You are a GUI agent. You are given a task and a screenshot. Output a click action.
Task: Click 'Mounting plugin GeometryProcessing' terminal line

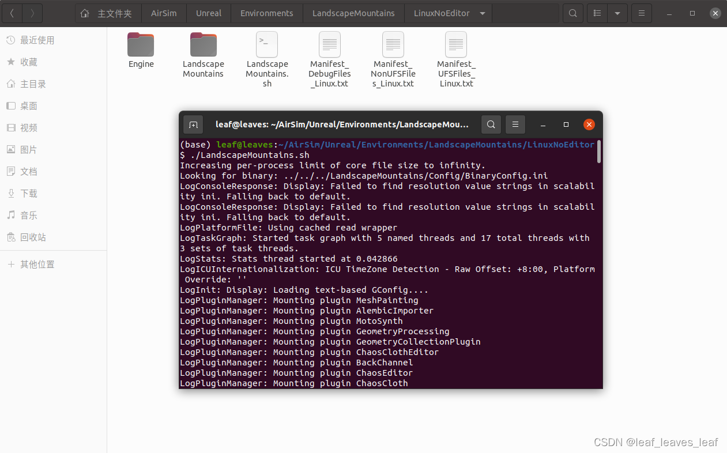coord(315,331)
